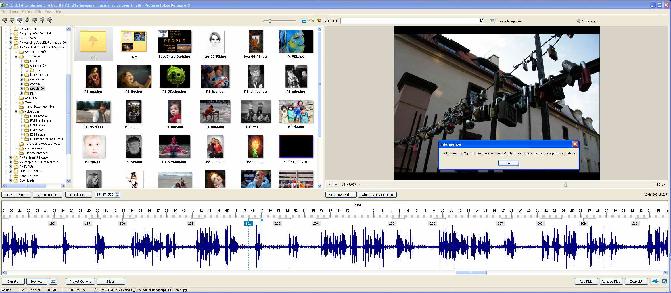Switch to the C: drive icon

[x=5, y=20]
